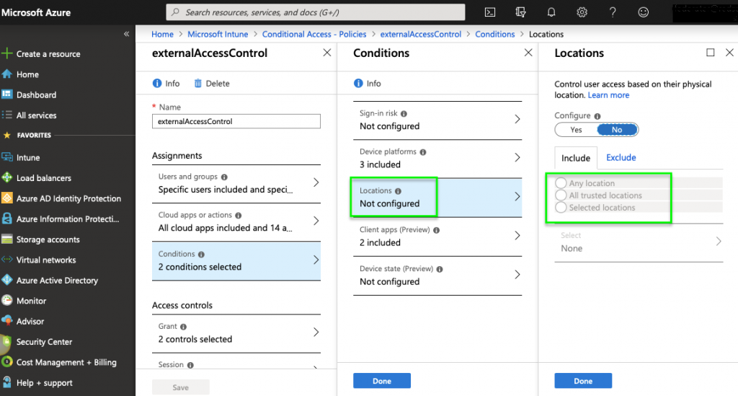This screenshot has height=396, width=738.
Task: Click Info in externalAccessControl panel
Action: coord(166,84)
